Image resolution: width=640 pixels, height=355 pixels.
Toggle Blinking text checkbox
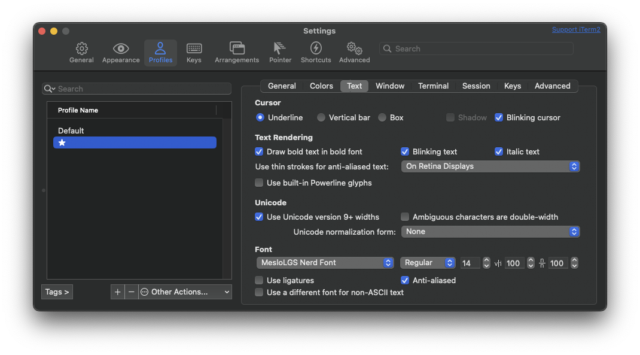click(x=405, y=151)
